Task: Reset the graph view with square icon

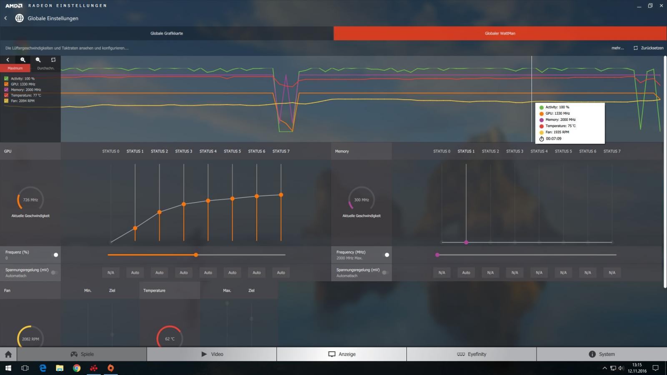Action: coord(53,60)
